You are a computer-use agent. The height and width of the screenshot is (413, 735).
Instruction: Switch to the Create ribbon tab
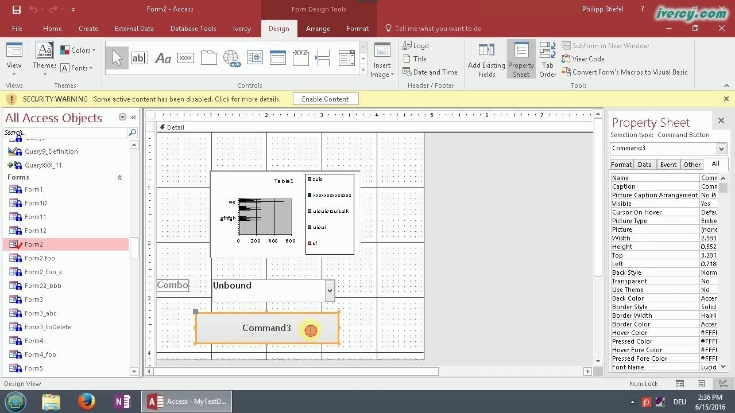[88, 29]
